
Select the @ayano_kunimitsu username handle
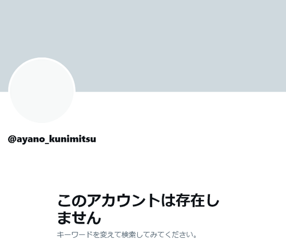(52, 139)
